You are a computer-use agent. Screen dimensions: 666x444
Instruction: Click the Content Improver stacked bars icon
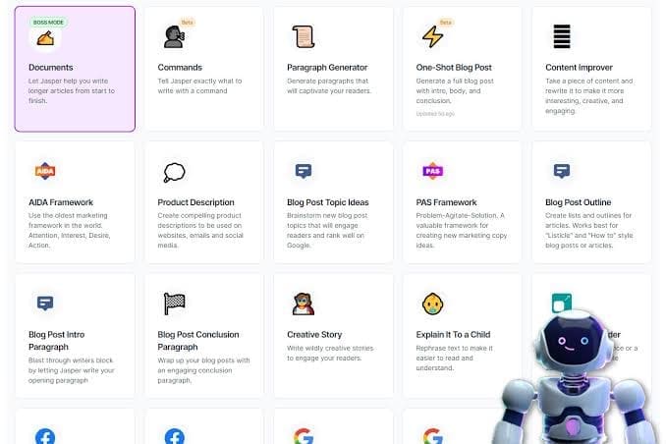562,37
